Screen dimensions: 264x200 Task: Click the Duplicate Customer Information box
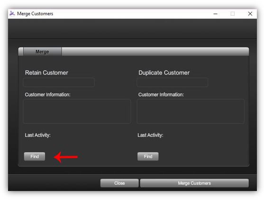[191, 111]
